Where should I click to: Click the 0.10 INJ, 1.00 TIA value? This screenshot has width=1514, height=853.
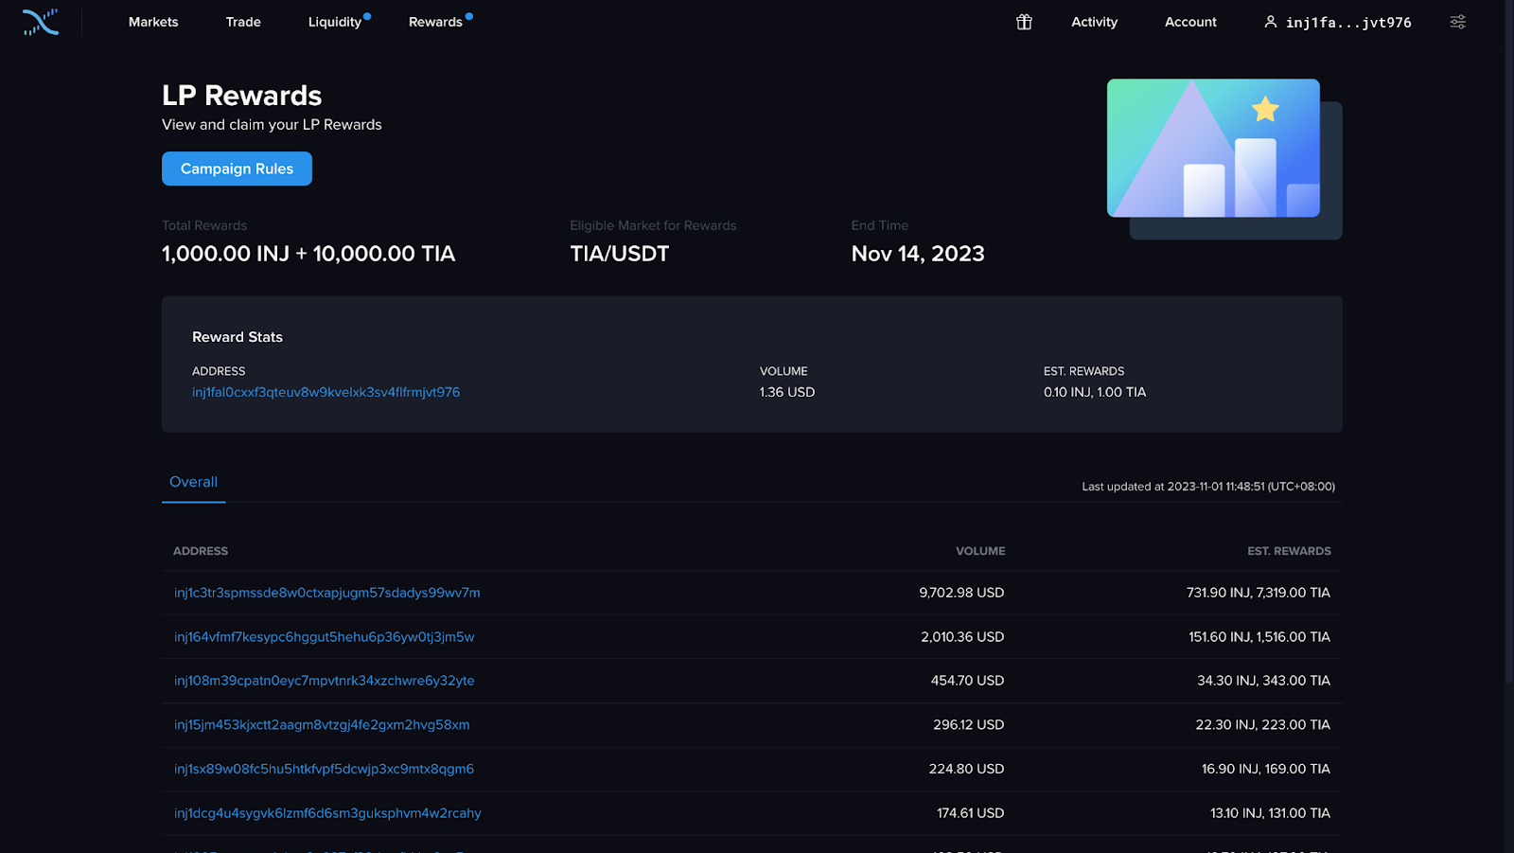1095,392
